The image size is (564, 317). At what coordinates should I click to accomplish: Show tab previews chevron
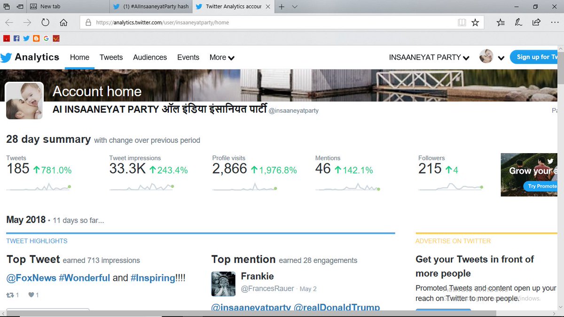[295, 7]
